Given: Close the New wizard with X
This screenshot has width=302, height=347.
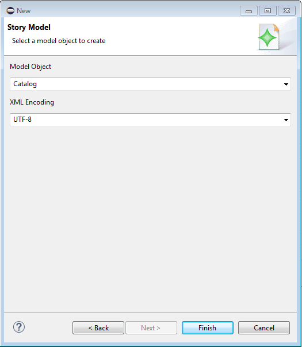Looking at the screenshot, I should click(286, 11).
